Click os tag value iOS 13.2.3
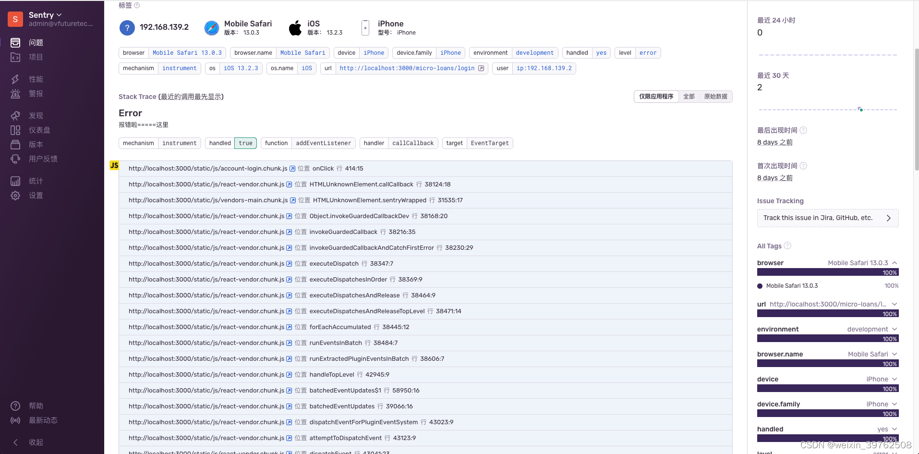The image size is (919, 454). click(241, 68)
